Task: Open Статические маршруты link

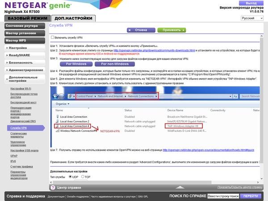Action: pyautogui.click(x=19, y=135)
